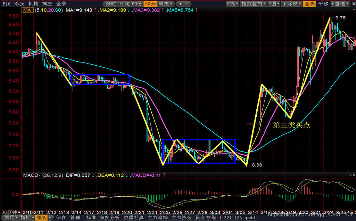Click the DEA=0.112 value label
This screenshot has height=221, width=356.
(x=110, y=175)
